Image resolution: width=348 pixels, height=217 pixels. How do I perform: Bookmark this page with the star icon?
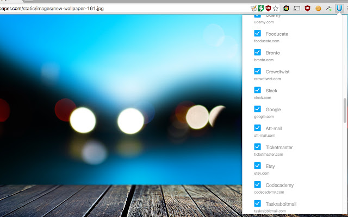pyautogui.click(x=276, y=9)
